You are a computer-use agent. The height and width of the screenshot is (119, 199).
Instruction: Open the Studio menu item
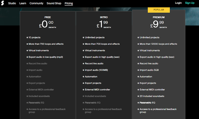(12, 3)
